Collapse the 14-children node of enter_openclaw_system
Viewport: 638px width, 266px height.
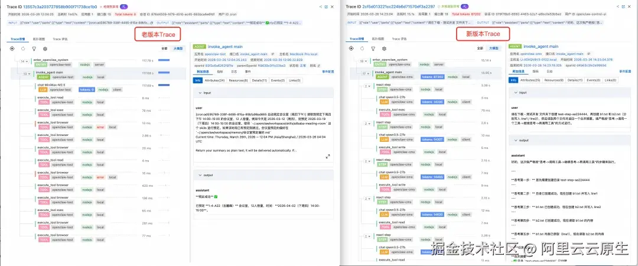point(24,61)
